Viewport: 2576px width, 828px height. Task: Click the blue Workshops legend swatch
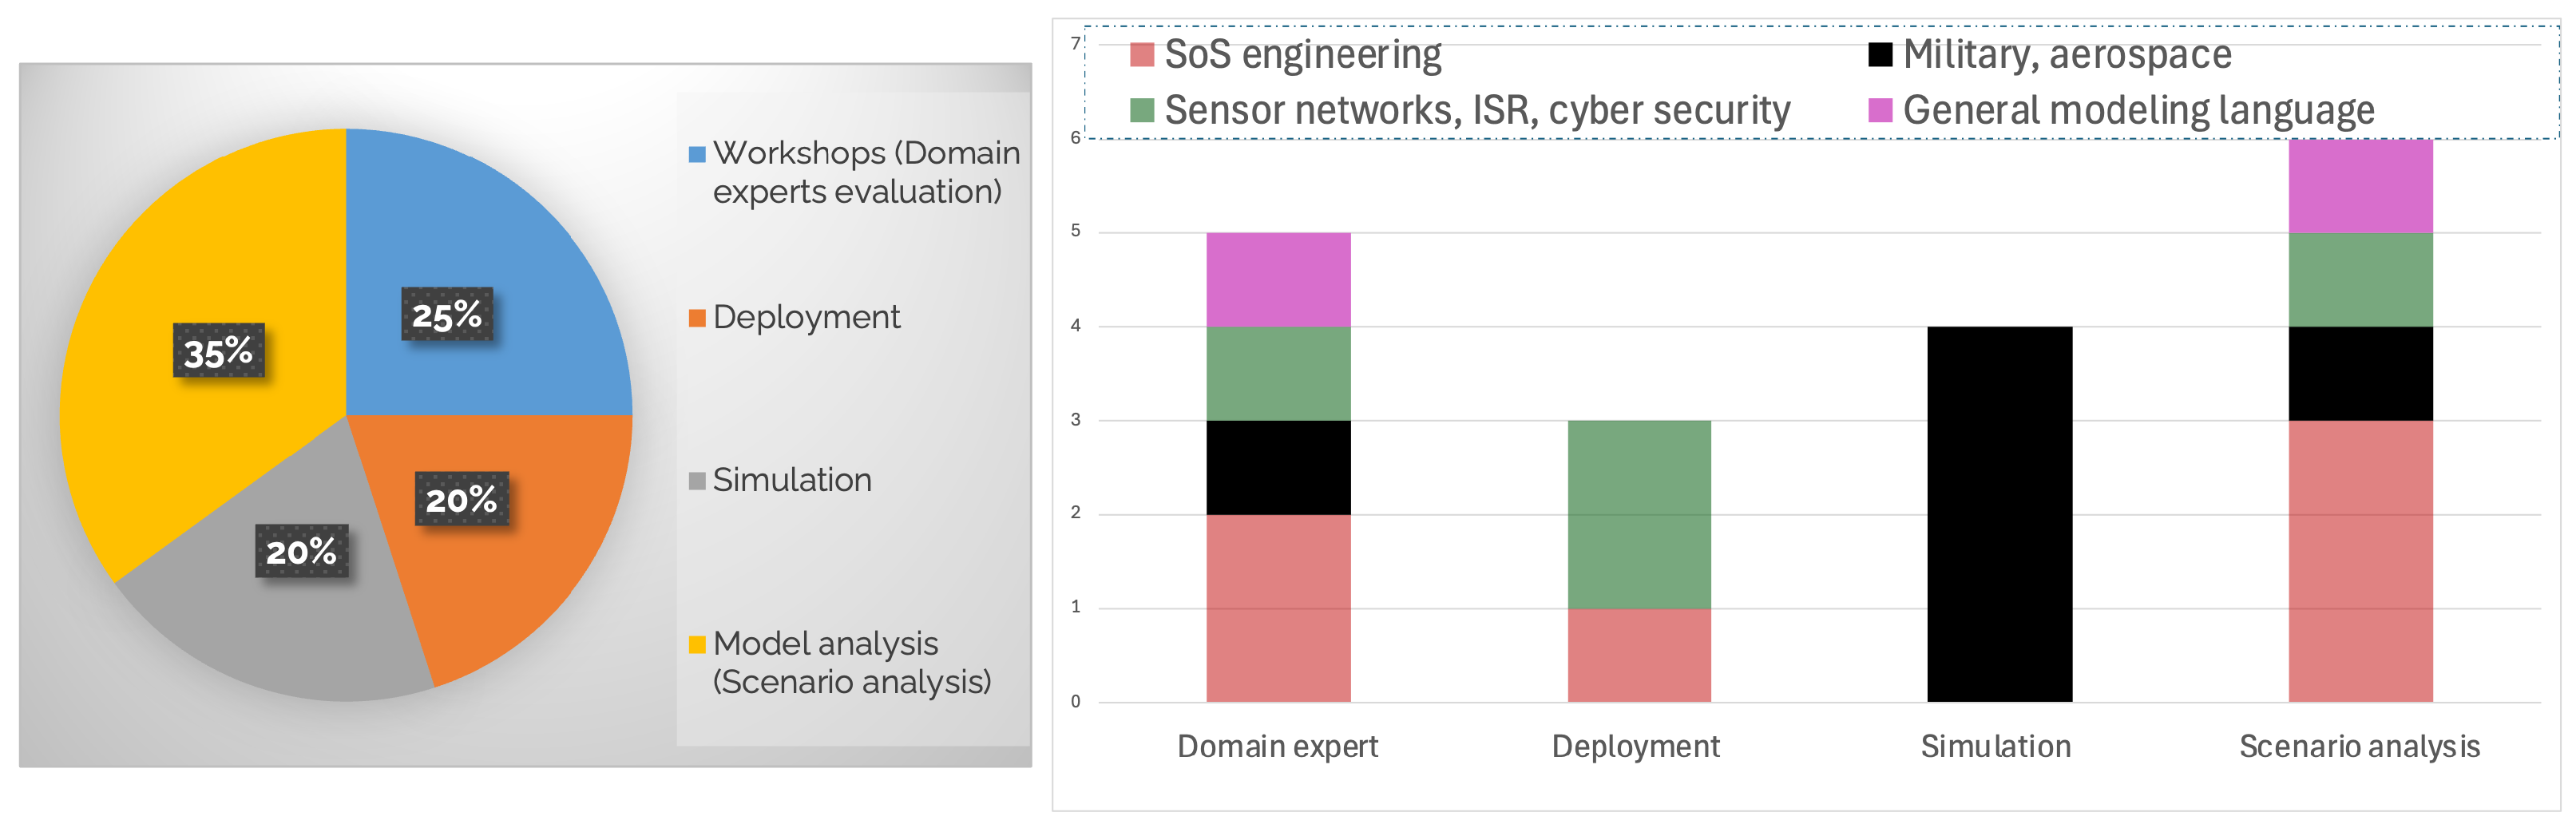(697, 155)
